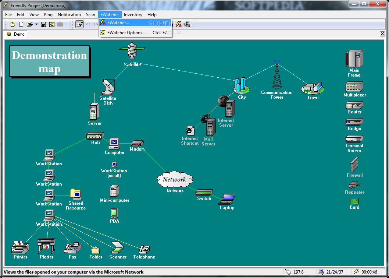The image size is (389, 278).
Task: Open the Help menu
Action: pos(152,15)
